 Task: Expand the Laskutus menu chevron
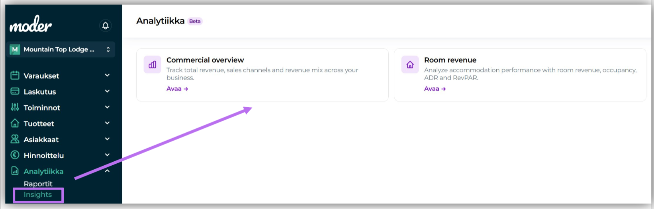107,91
